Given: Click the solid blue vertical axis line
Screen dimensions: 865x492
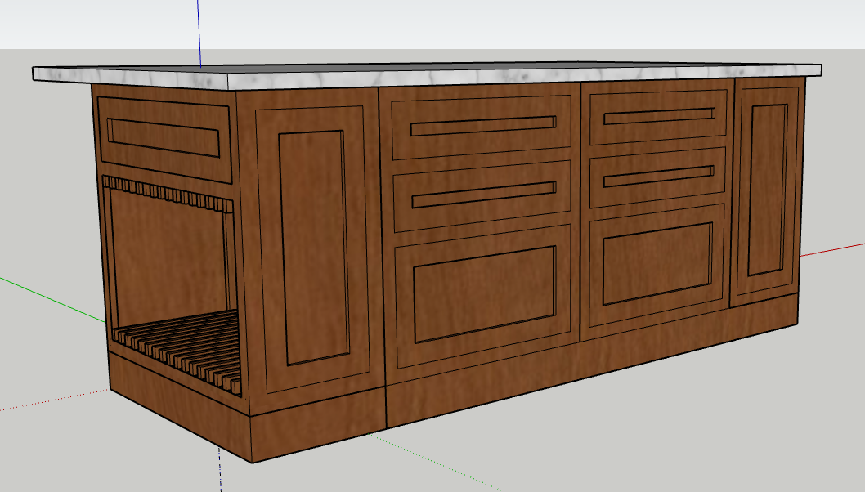Looking at the screenshot, I should [199, 33].
